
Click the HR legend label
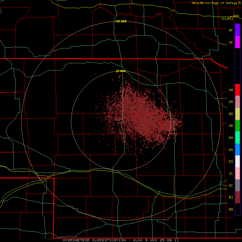coord(231,126)
